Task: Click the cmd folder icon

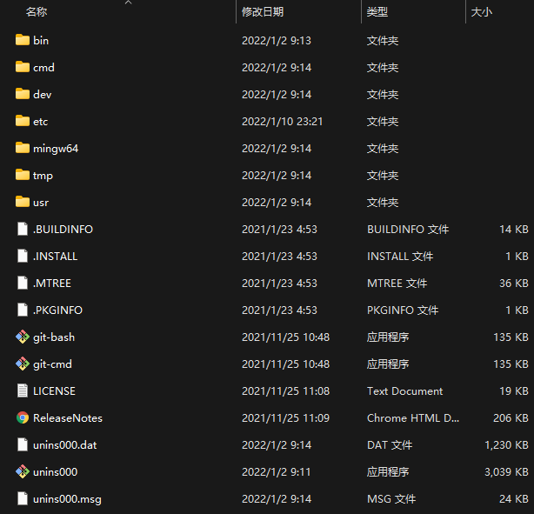Action: [x=23, y=67]
